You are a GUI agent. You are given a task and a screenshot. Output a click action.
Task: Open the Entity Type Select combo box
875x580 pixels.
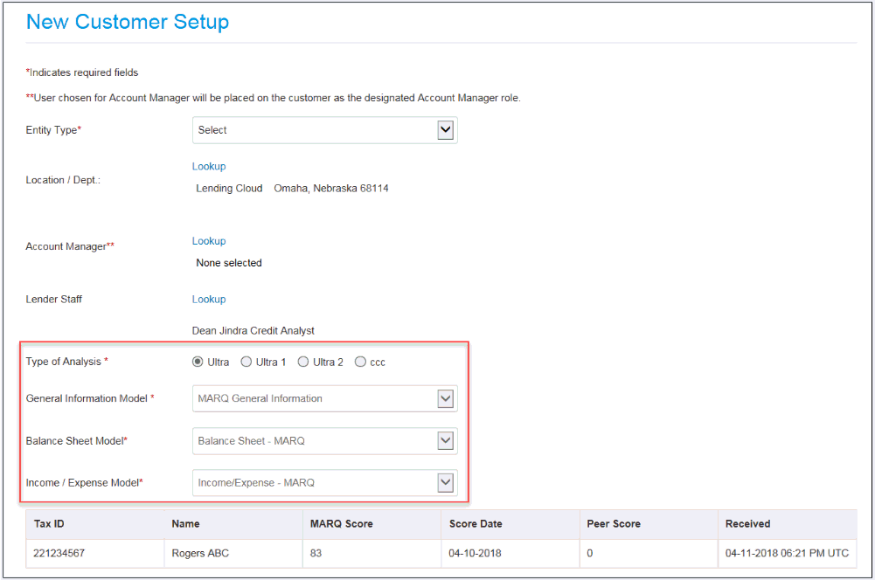pyautogui.click(x=323, y=129)
